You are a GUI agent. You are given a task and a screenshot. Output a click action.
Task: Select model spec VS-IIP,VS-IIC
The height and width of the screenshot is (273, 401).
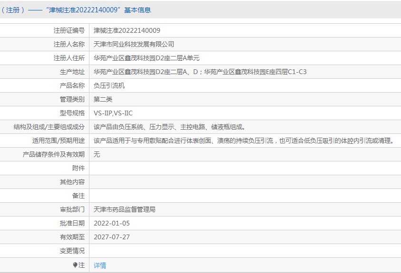113,113
